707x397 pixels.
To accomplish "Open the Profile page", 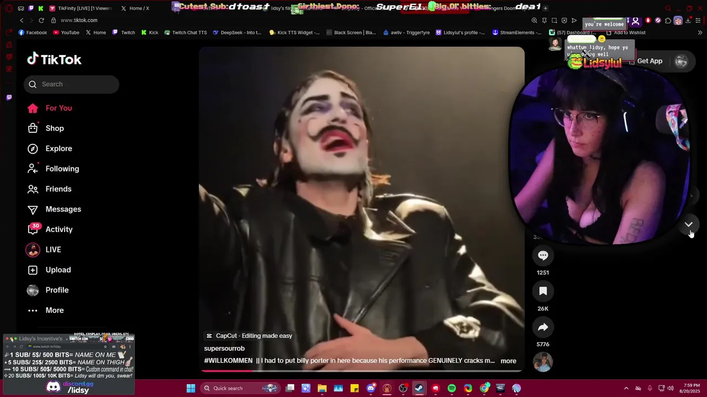I will (x=48, y=290).
